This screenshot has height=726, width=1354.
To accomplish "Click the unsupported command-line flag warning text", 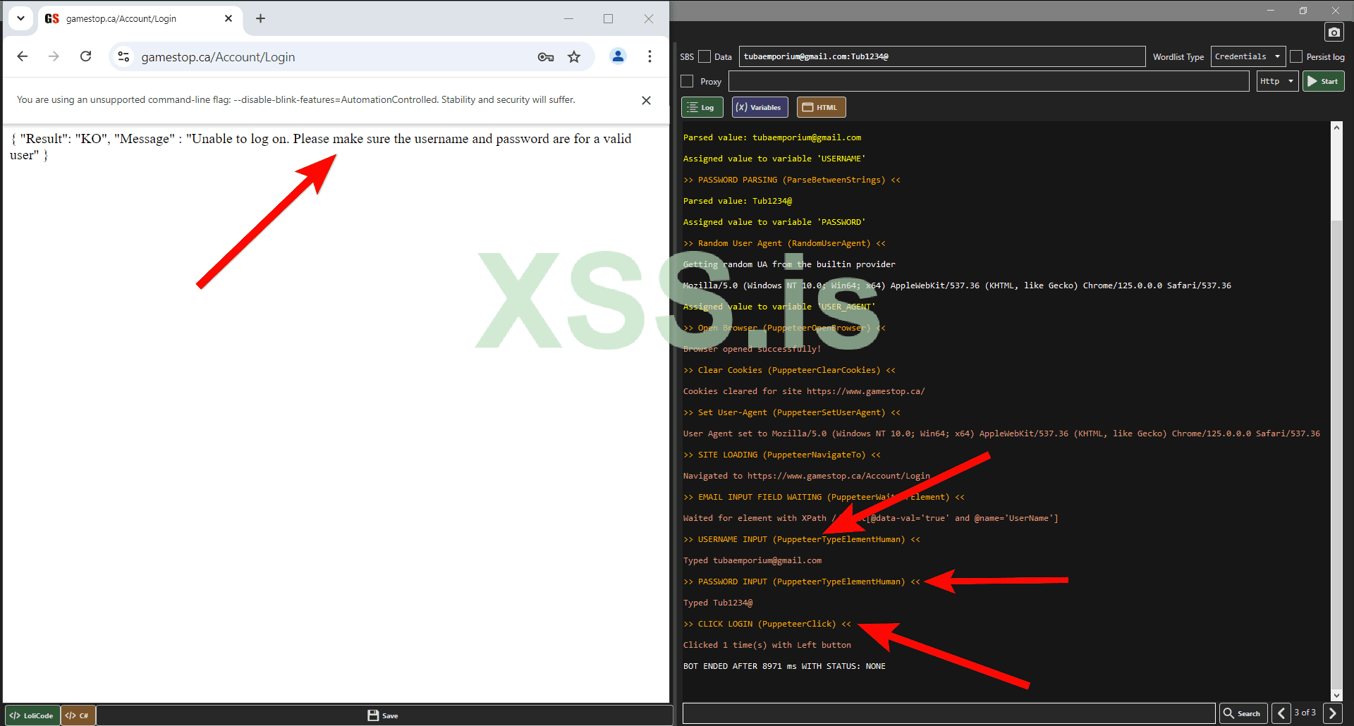I will click(x=295, y=100).
